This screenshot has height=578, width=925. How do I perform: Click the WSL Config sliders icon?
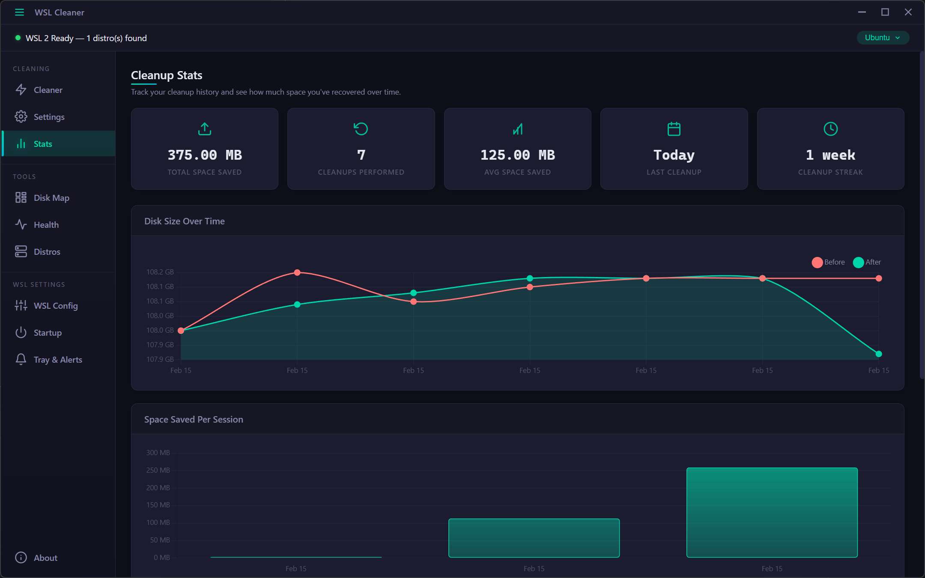pos(21,306)
